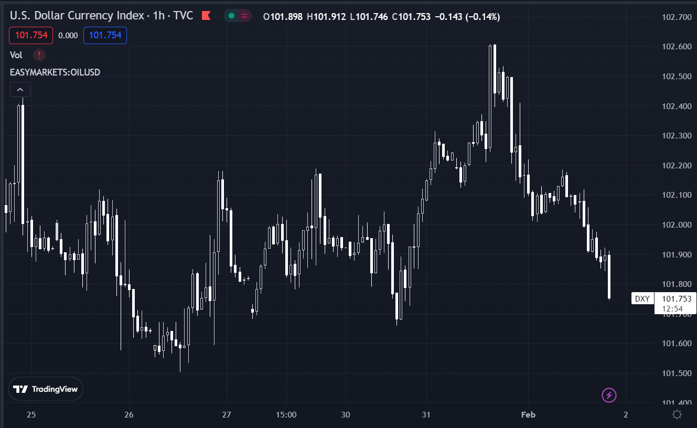Click the 0.000 spread value

click(68, 35)
